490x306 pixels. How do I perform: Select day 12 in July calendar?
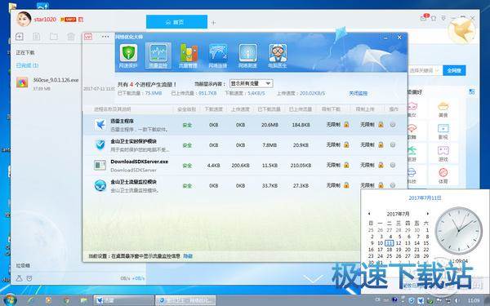tap(399, 243)
